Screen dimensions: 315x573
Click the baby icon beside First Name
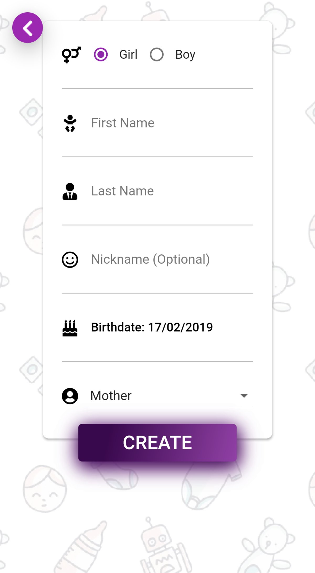point(70,123)
